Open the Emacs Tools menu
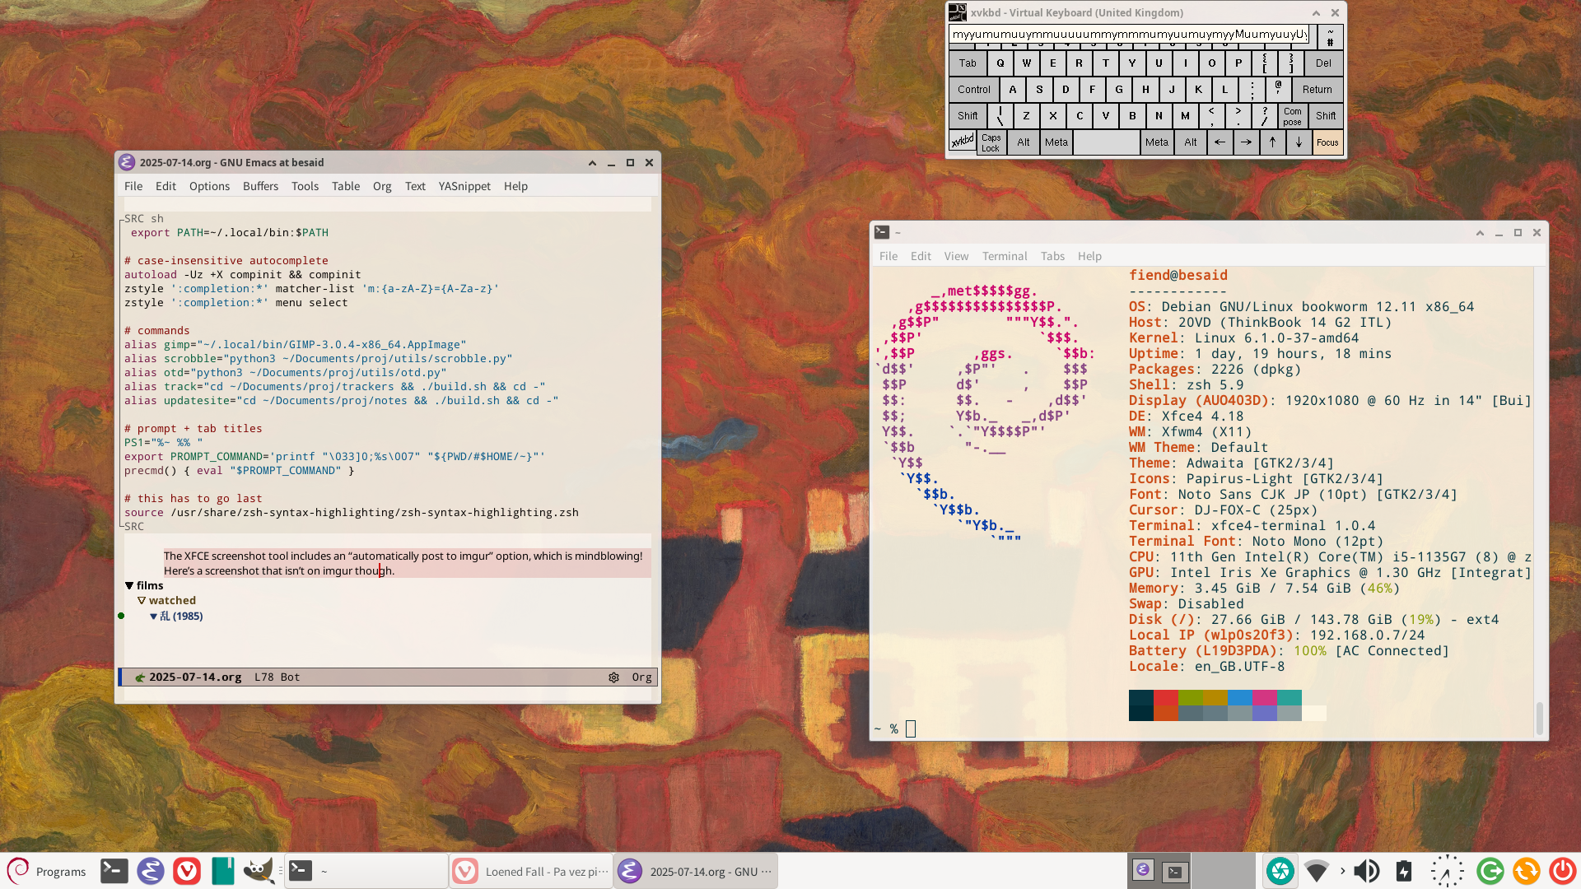Image resolution: width=1581 pixels, height=889 pixels. 305,186
